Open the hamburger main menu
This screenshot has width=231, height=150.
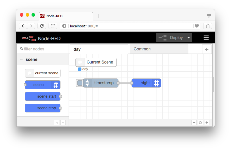pyautogui.click(x=206, y=38)
